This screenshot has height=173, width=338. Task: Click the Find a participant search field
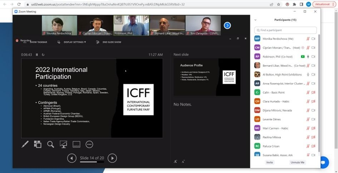pyautogui.click(x=285, y=30)
